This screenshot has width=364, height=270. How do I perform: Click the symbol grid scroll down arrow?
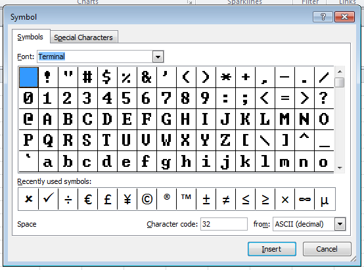coord(340,168)
